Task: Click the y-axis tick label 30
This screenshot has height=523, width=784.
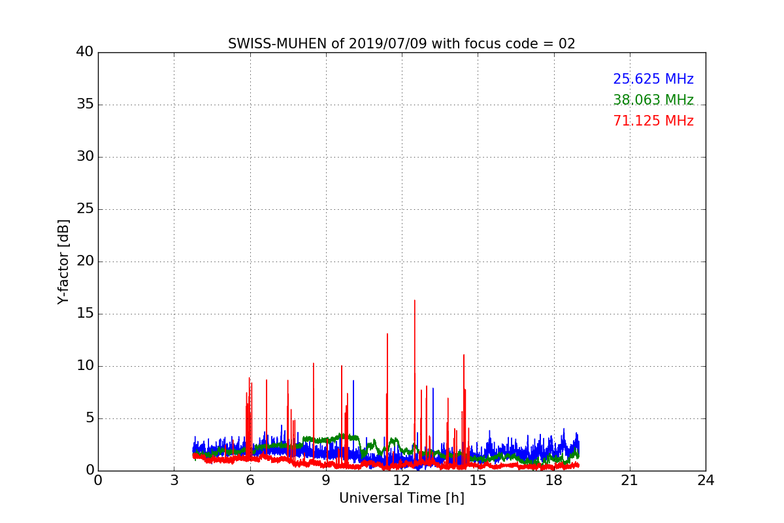Action: [85, 157]
